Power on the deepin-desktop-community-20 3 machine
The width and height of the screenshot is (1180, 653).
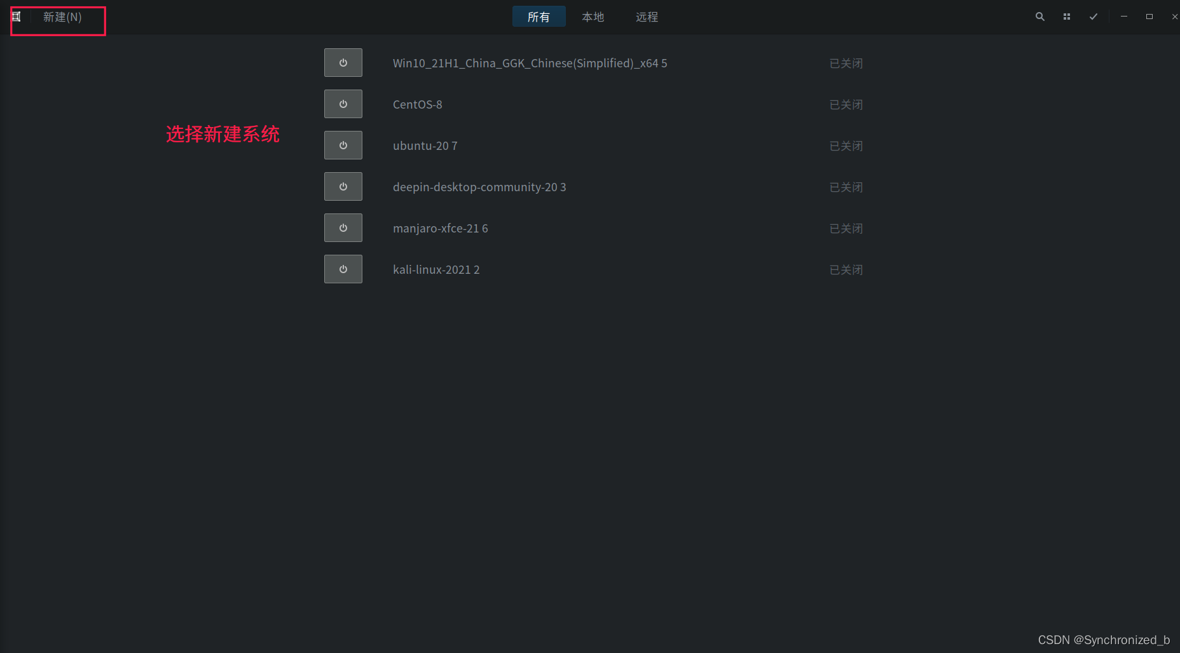343,187
